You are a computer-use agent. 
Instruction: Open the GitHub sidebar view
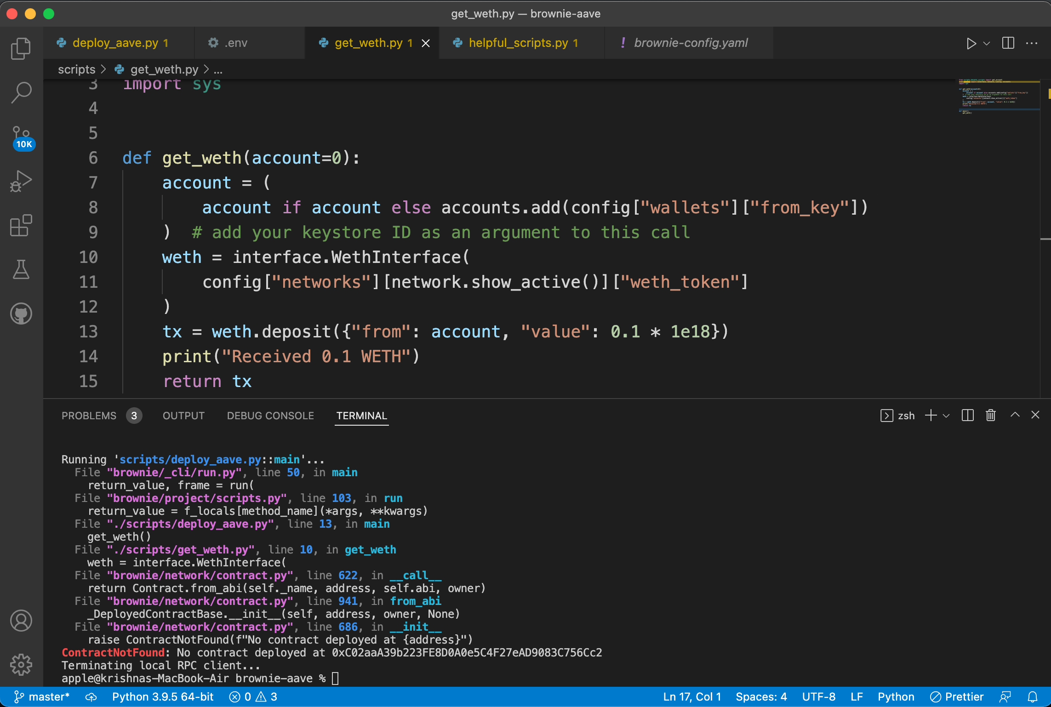click(x=21, y=314)
